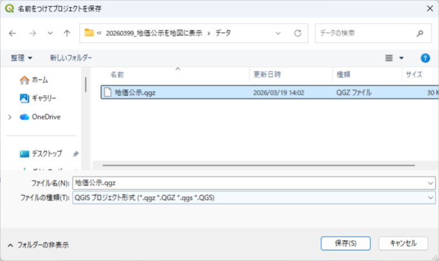The width and height of the screenshot is (439, 261).
Task: Click 新しいフォルダー to create a folder
Action: pos(71,58)
